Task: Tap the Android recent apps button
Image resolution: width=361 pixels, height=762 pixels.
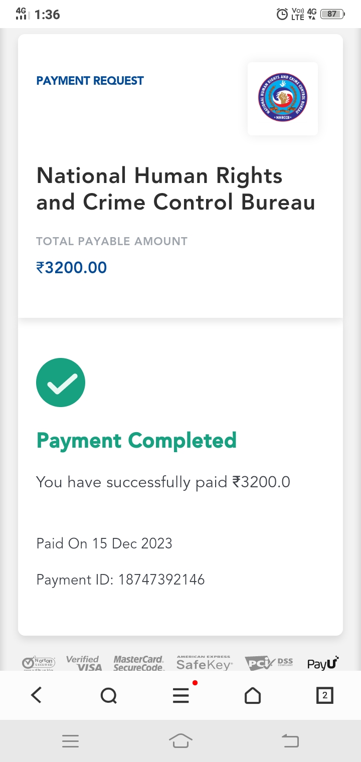Action: click(70, 741)
